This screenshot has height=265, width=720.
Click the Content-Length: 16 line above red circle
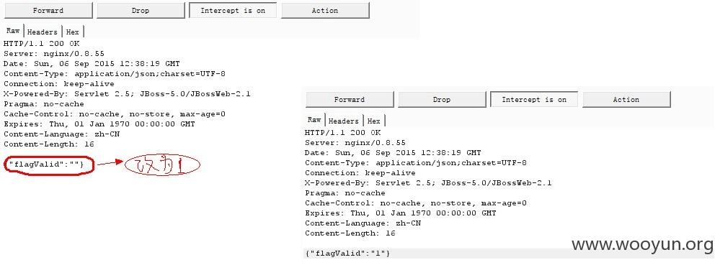[49, 144]
